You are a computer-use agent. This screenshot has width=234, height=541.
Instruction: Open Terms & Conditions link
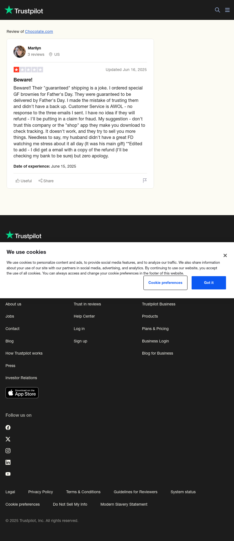(x=83, y=492)
